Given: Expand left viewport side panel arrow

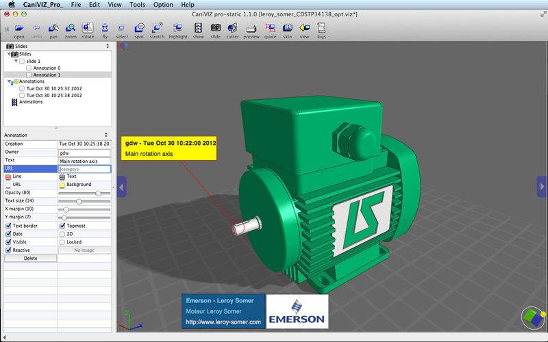Looking at the screenshot, I should point(121,187).
